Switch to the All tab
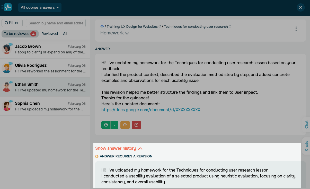This screenshot has width=310, height=189. (x=65, y=34)
